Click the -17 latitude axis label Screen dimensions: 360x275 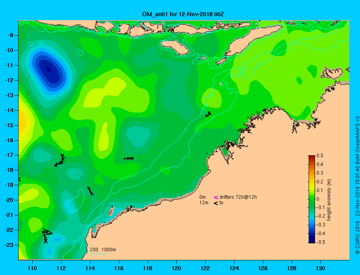point(10,155)
